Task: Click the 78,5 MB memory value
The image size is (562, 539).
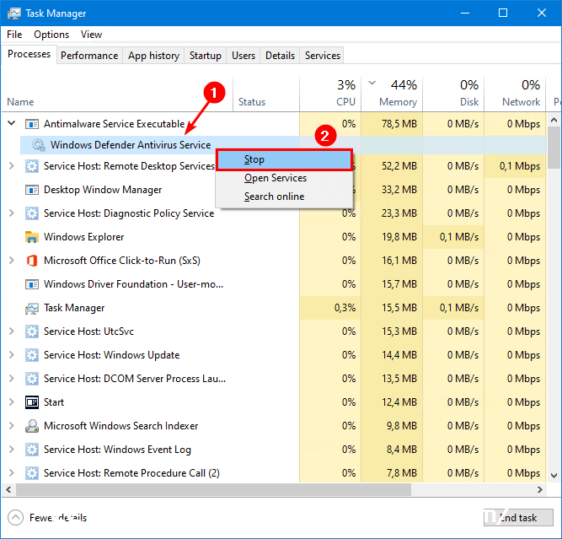Action: [x=399, y=124]
